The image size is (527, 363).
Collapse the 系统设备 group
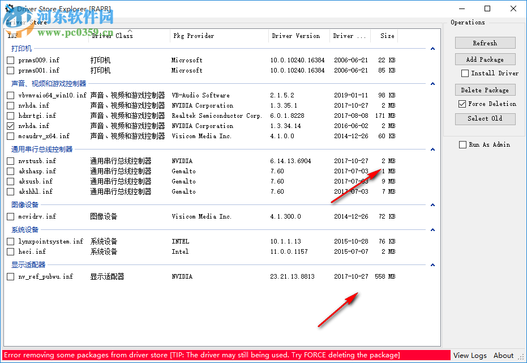432,230
